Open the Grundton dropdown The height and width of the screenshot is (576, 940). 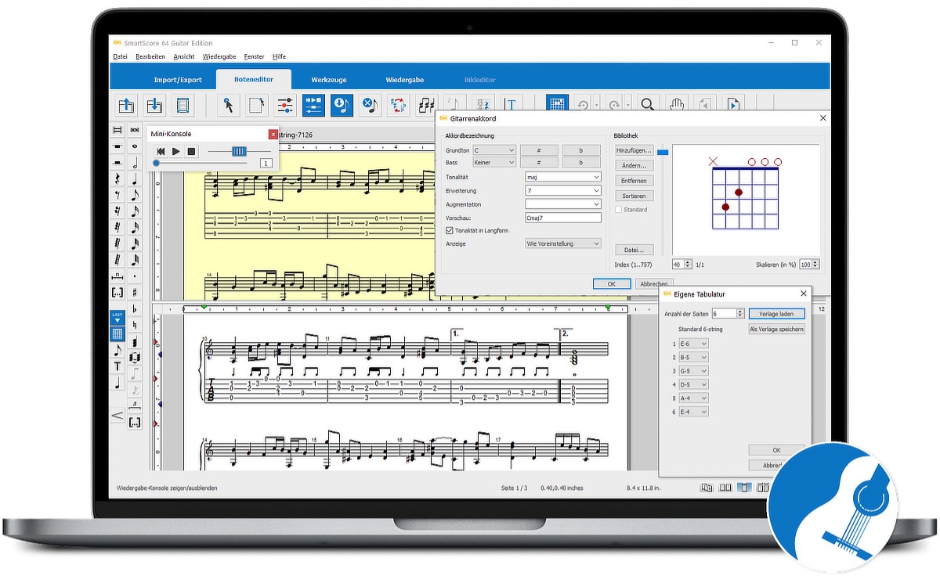click(494, 150)
